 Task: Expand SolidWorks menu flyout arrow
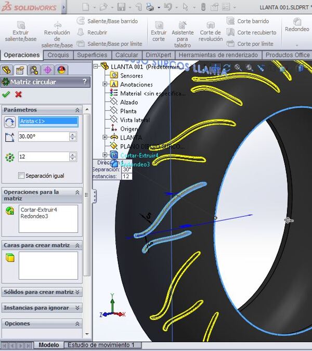[x=64, y=7]
